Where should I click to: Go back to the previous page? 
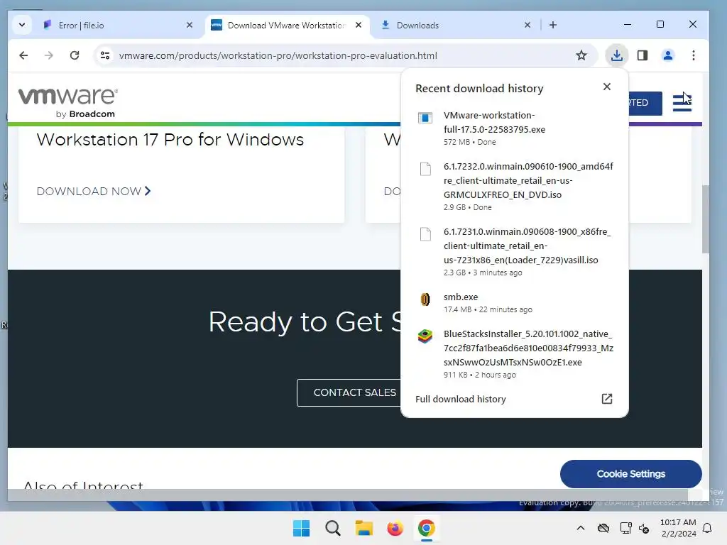23,55
